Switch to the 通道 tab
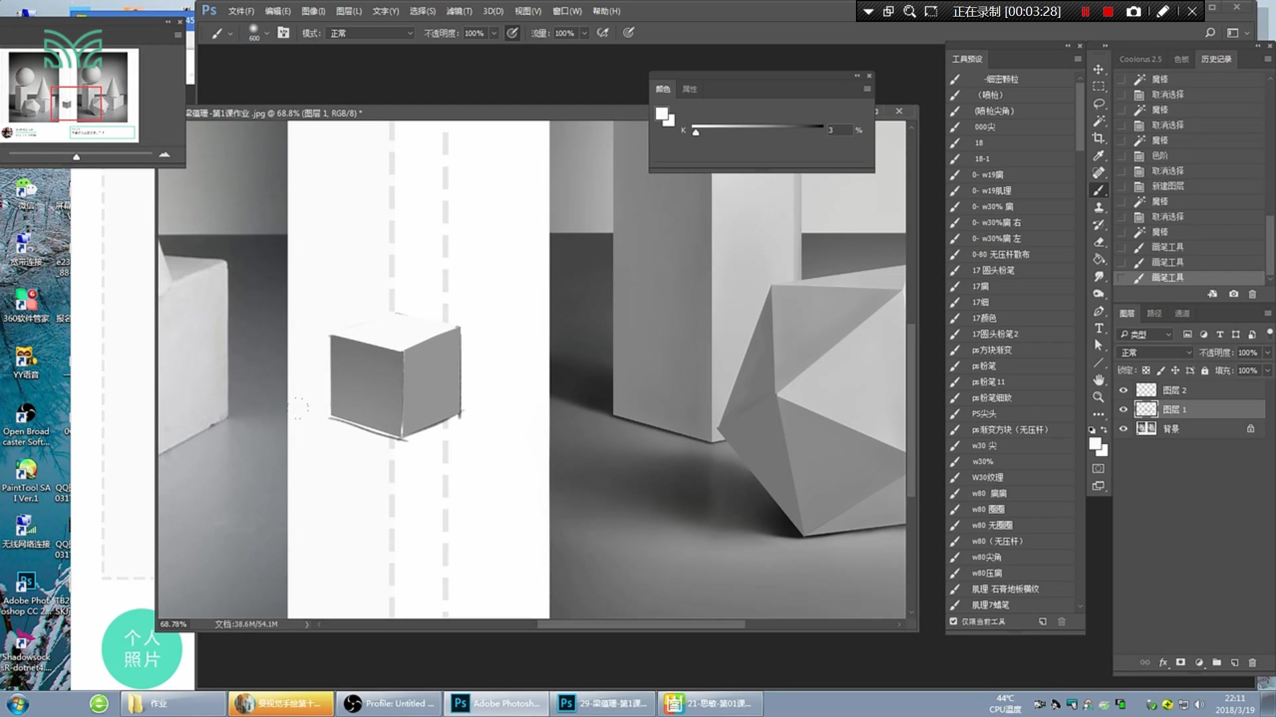This screenshot has width=1276, height=717. [x=1182, y=313]
